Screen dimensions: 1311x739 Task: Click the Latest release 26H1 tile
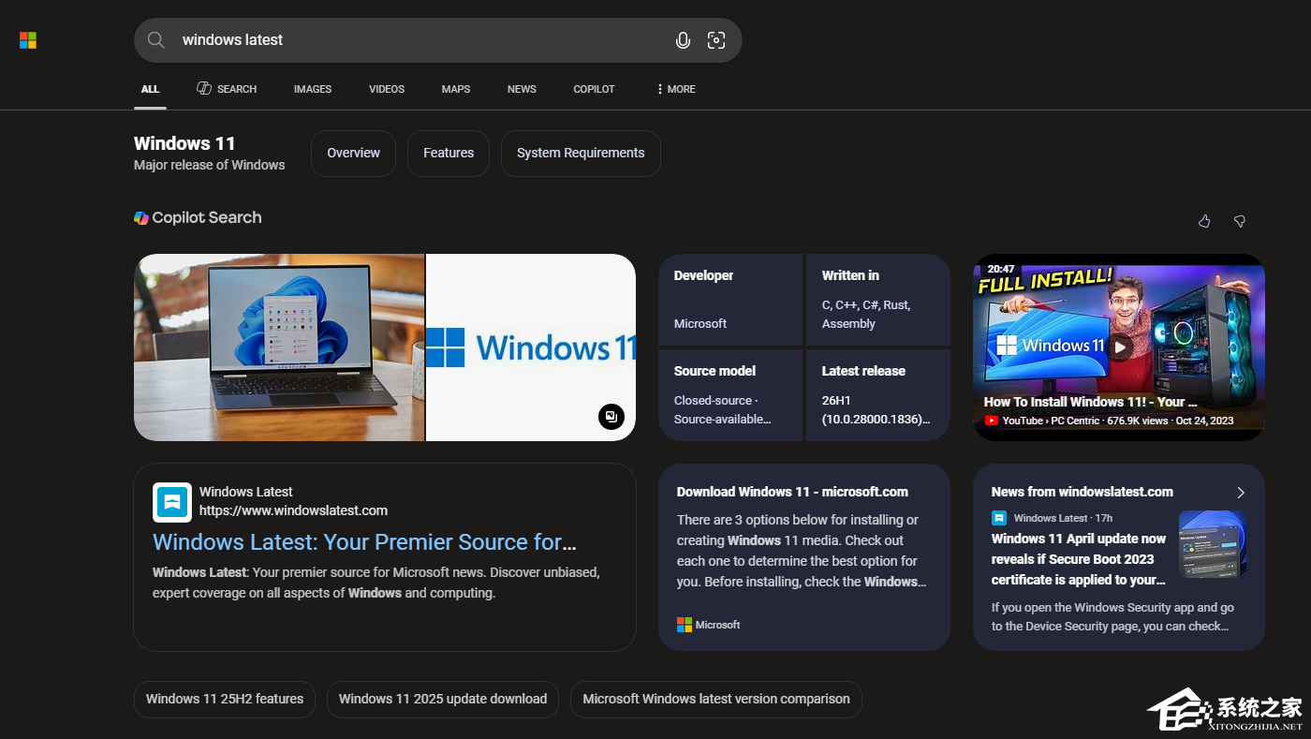tap(878, 395)
